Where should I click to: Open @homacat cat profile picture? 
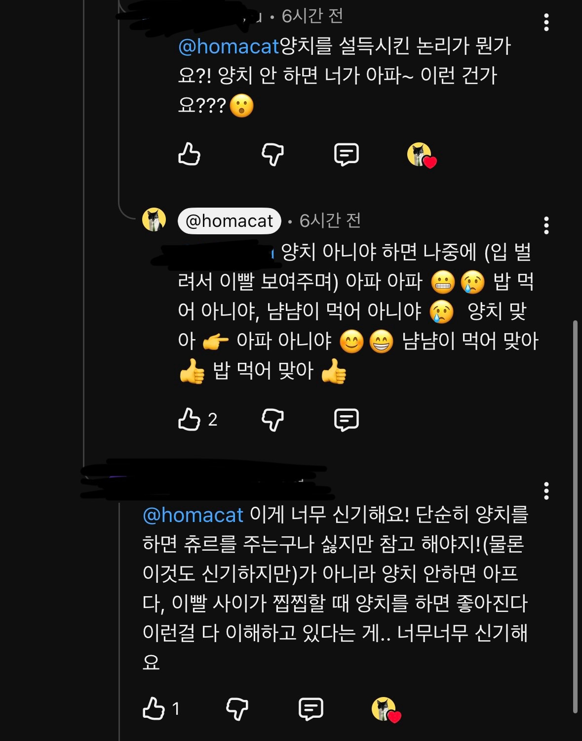pos(154,219)
